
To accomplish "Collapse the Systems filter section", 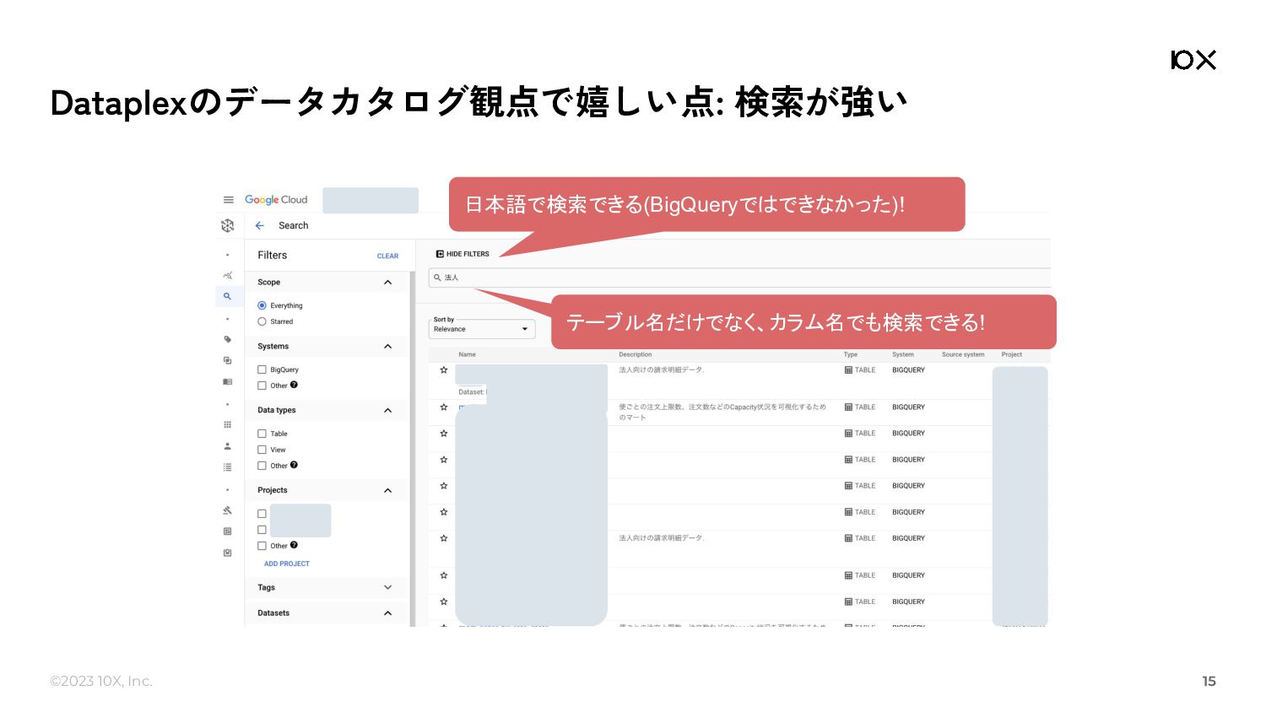I will point(387,347).
